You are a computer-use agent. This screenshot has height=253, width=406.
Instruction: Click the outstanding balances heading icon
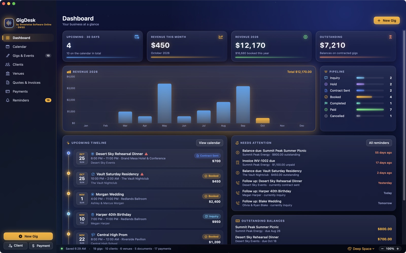click(238, 221)
